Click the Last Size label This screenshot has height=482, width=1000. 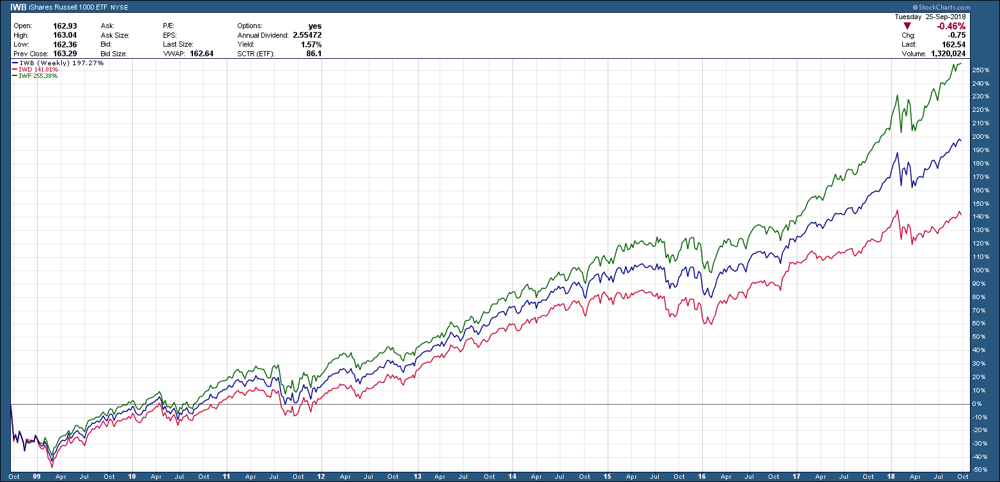tap(177, 45)
